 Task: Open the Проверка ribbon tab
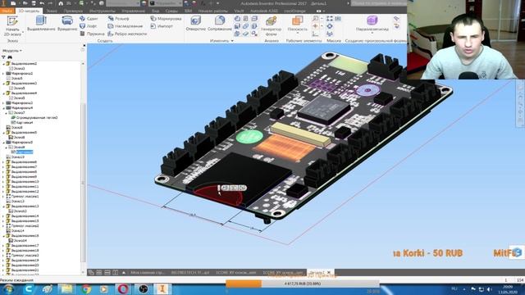pyautogui.click(x=73, y=11)
